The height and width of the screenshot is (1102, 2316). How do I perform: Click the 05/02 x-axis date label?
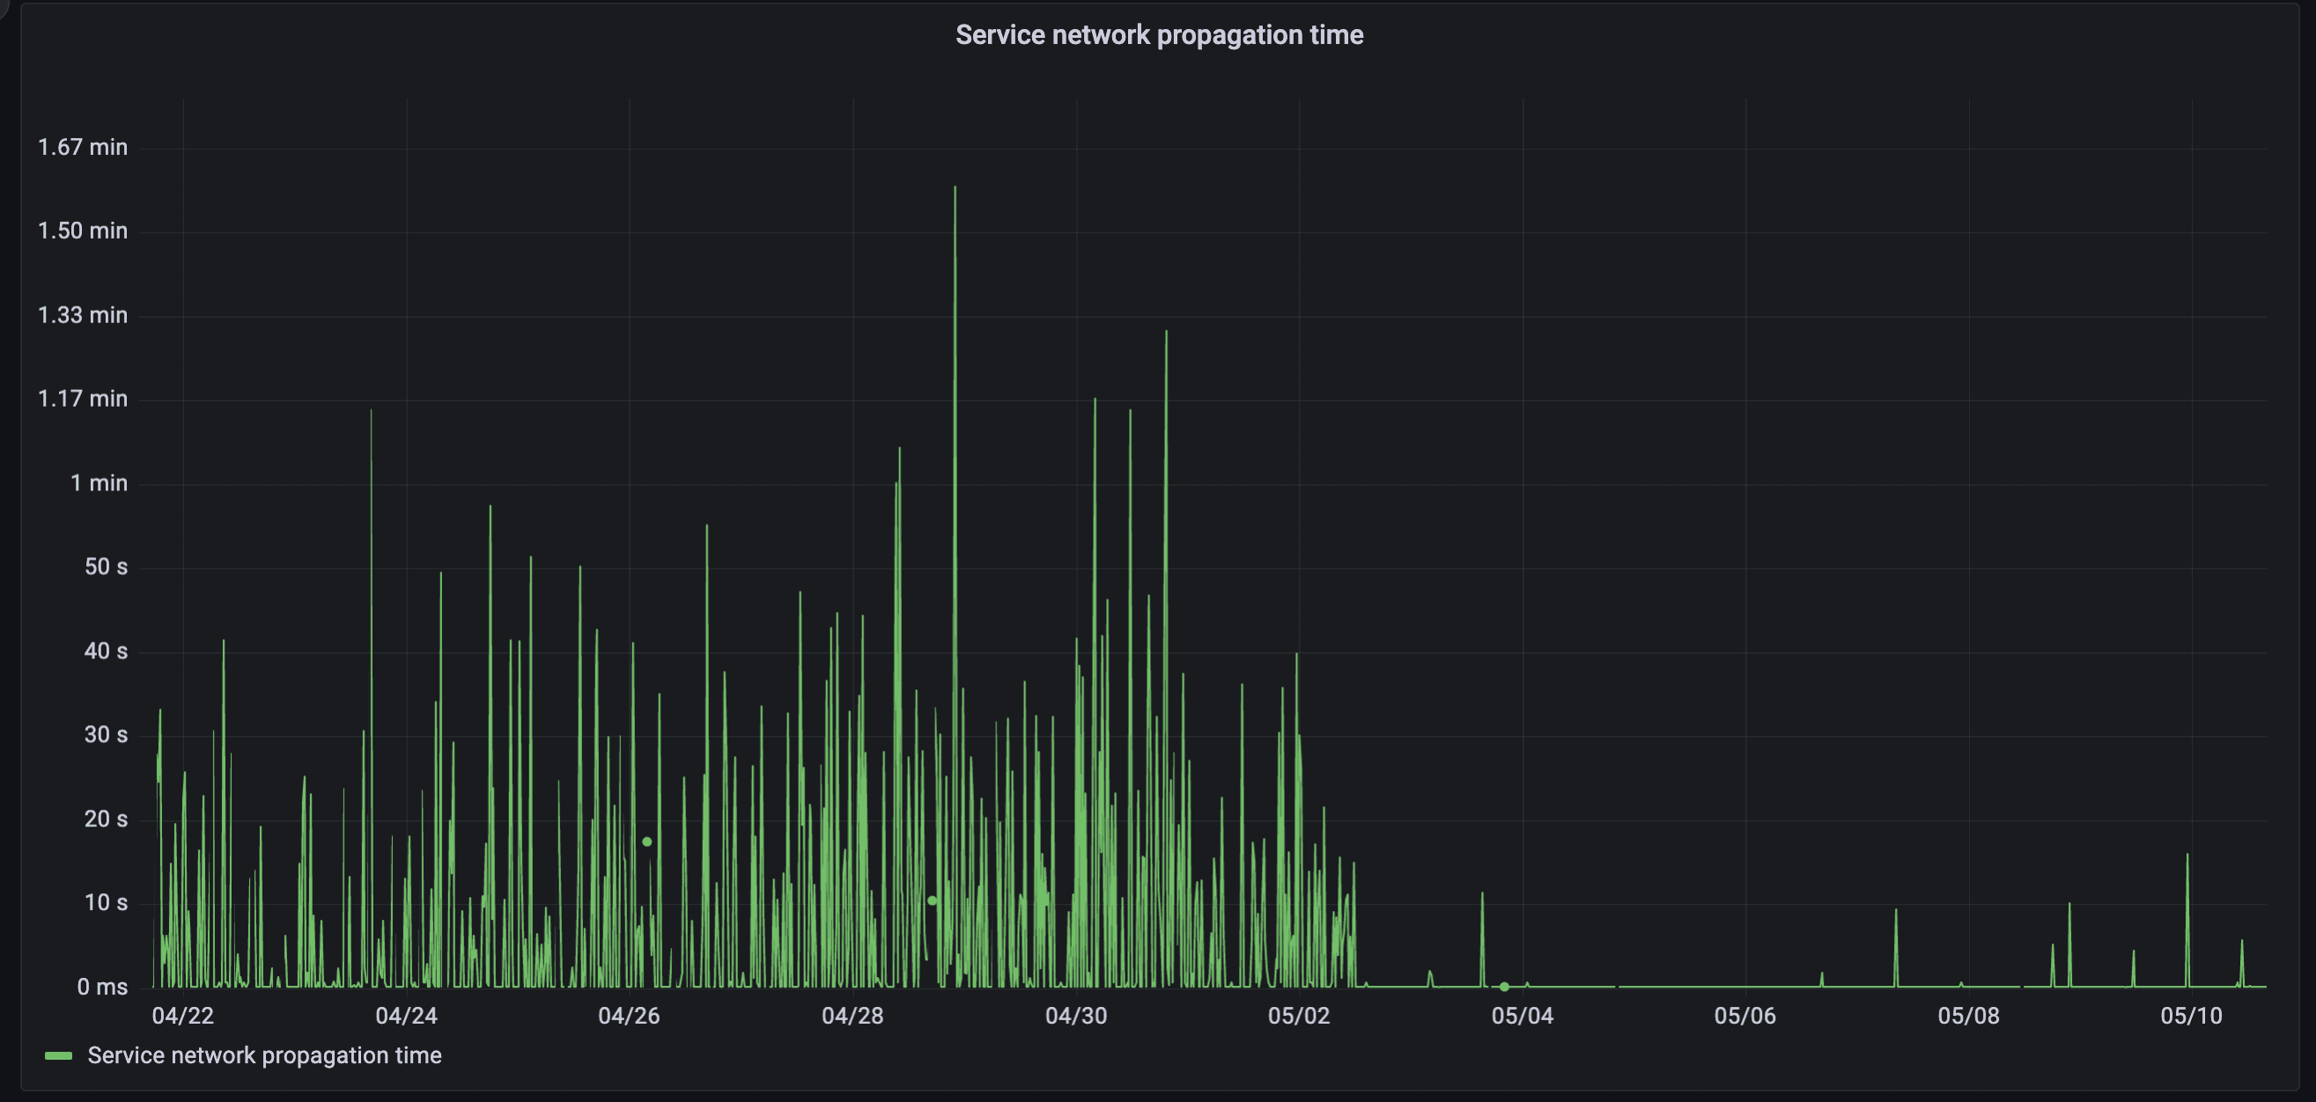pyautogui.click(x=1298, y=1016)
